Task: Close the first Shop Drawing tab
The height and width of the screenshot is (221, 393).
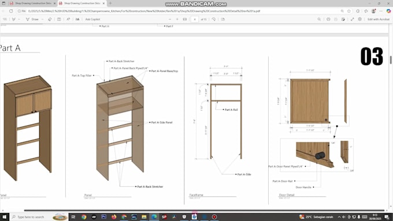Action: (x=54, y=3)
